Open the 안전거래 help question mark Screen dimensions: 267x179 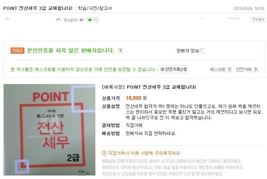pyautogui.click(x=256, y=70)
